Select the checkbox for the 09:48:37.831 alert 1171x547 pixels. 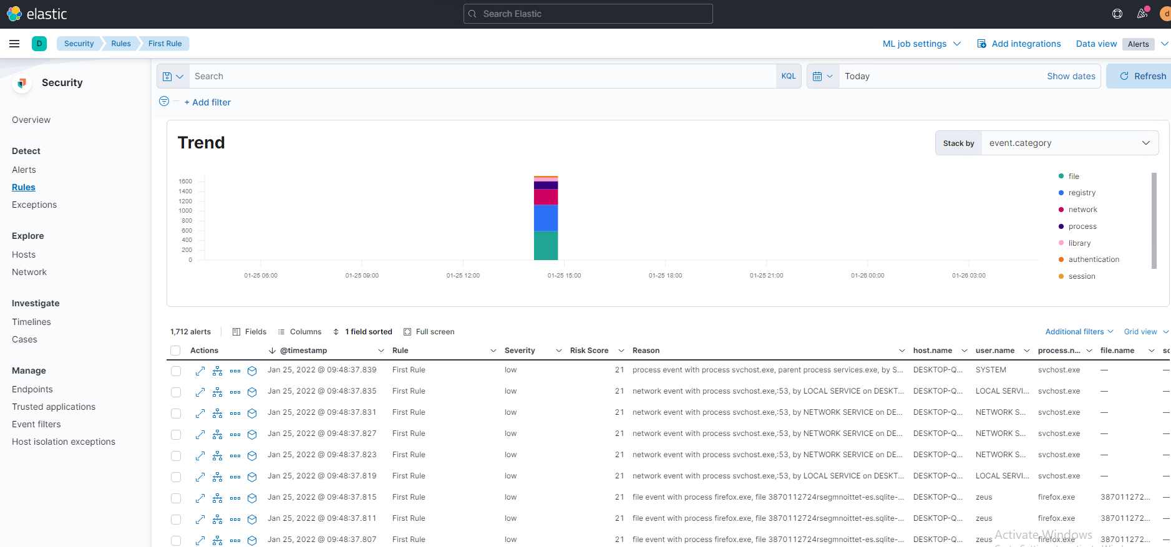click(x=176, y=414)
